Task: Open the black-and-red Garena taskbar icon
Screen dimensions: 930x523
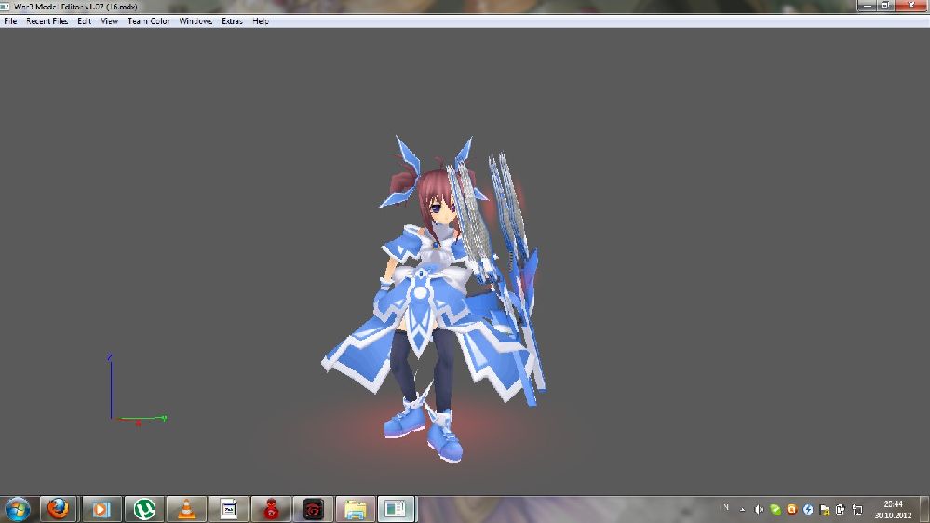Action: tap(313, 509)
